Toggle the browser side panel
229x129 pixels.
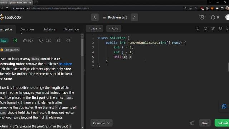pyautogui.click(x=222, y=8)
